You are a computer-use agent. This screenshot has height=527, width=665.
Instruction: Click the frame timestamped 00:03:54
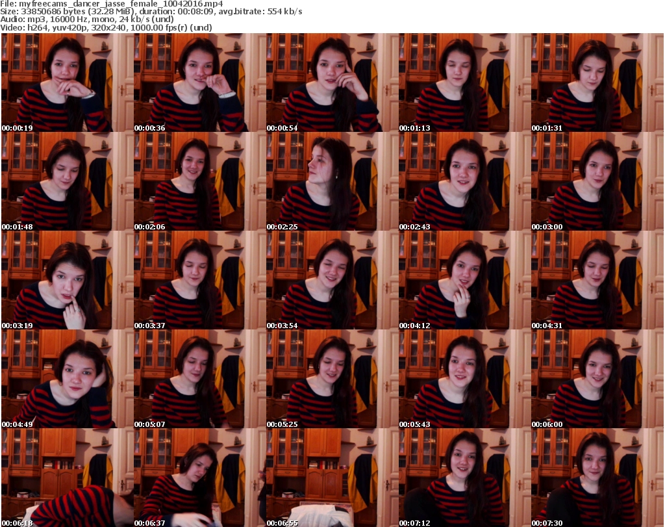click(332, 280)
